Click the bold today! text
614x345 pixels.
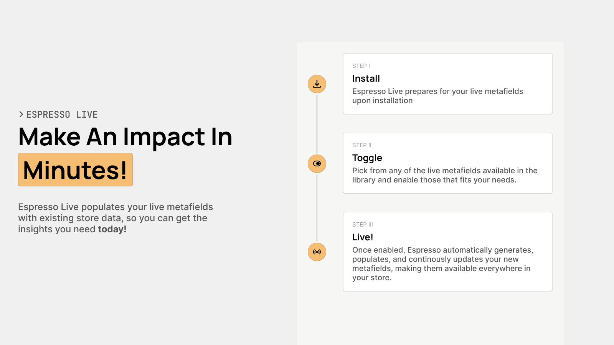point(112,229)
